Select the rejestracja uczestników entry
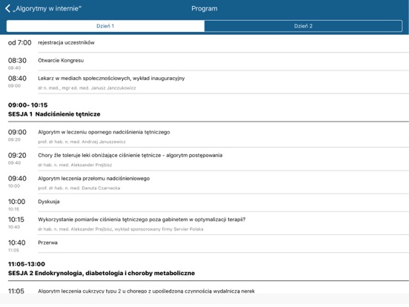 pos(66,42)
